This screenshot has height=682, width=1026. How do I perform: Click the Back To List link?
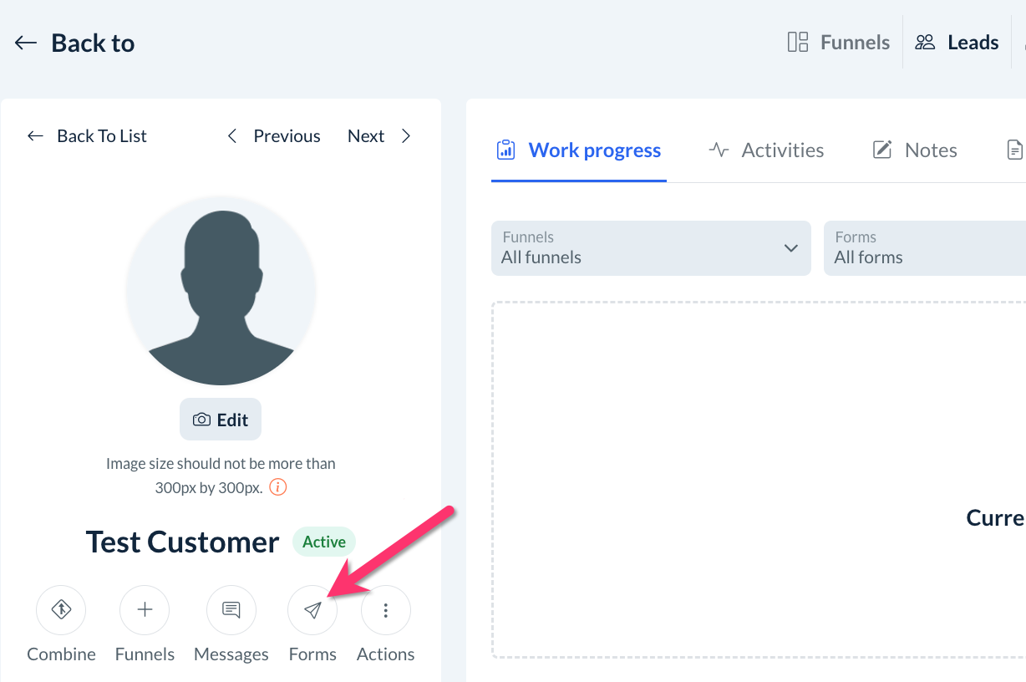click(x=87, y=136)
